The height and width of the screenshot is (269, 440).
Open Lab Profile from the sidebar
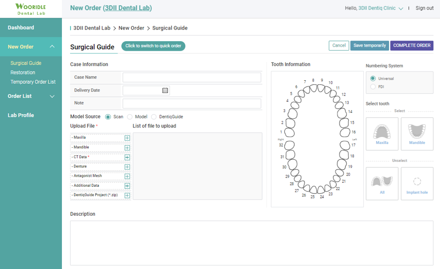21,115
